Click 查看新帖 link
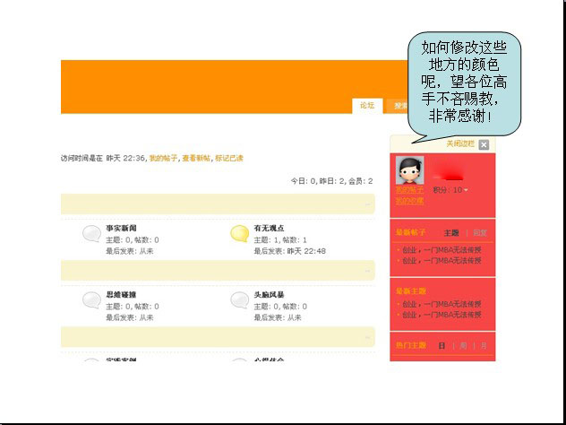The image size is (566, 425). click(x=196, y=159)
